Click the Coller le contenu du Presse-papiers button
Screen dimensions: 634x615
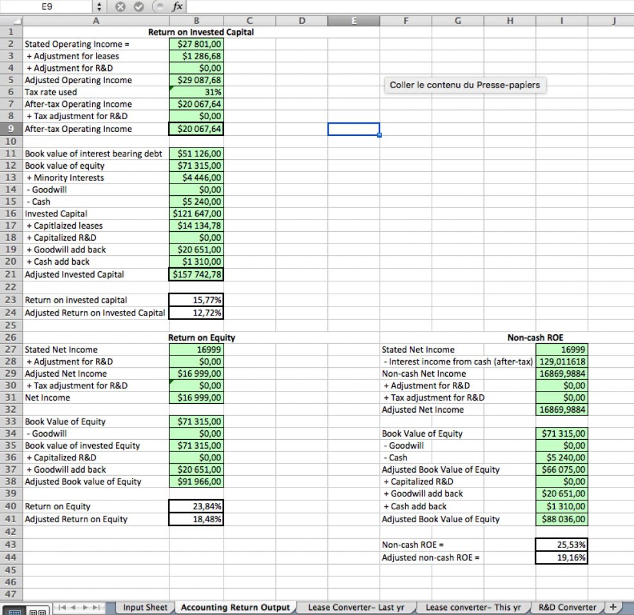pos(465,84)
